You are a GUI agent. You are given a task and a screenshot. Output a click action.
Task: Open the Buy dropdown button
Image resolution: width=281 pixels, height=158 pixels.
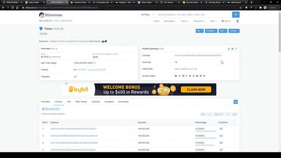pyautogui.click(x=199, y=31)
